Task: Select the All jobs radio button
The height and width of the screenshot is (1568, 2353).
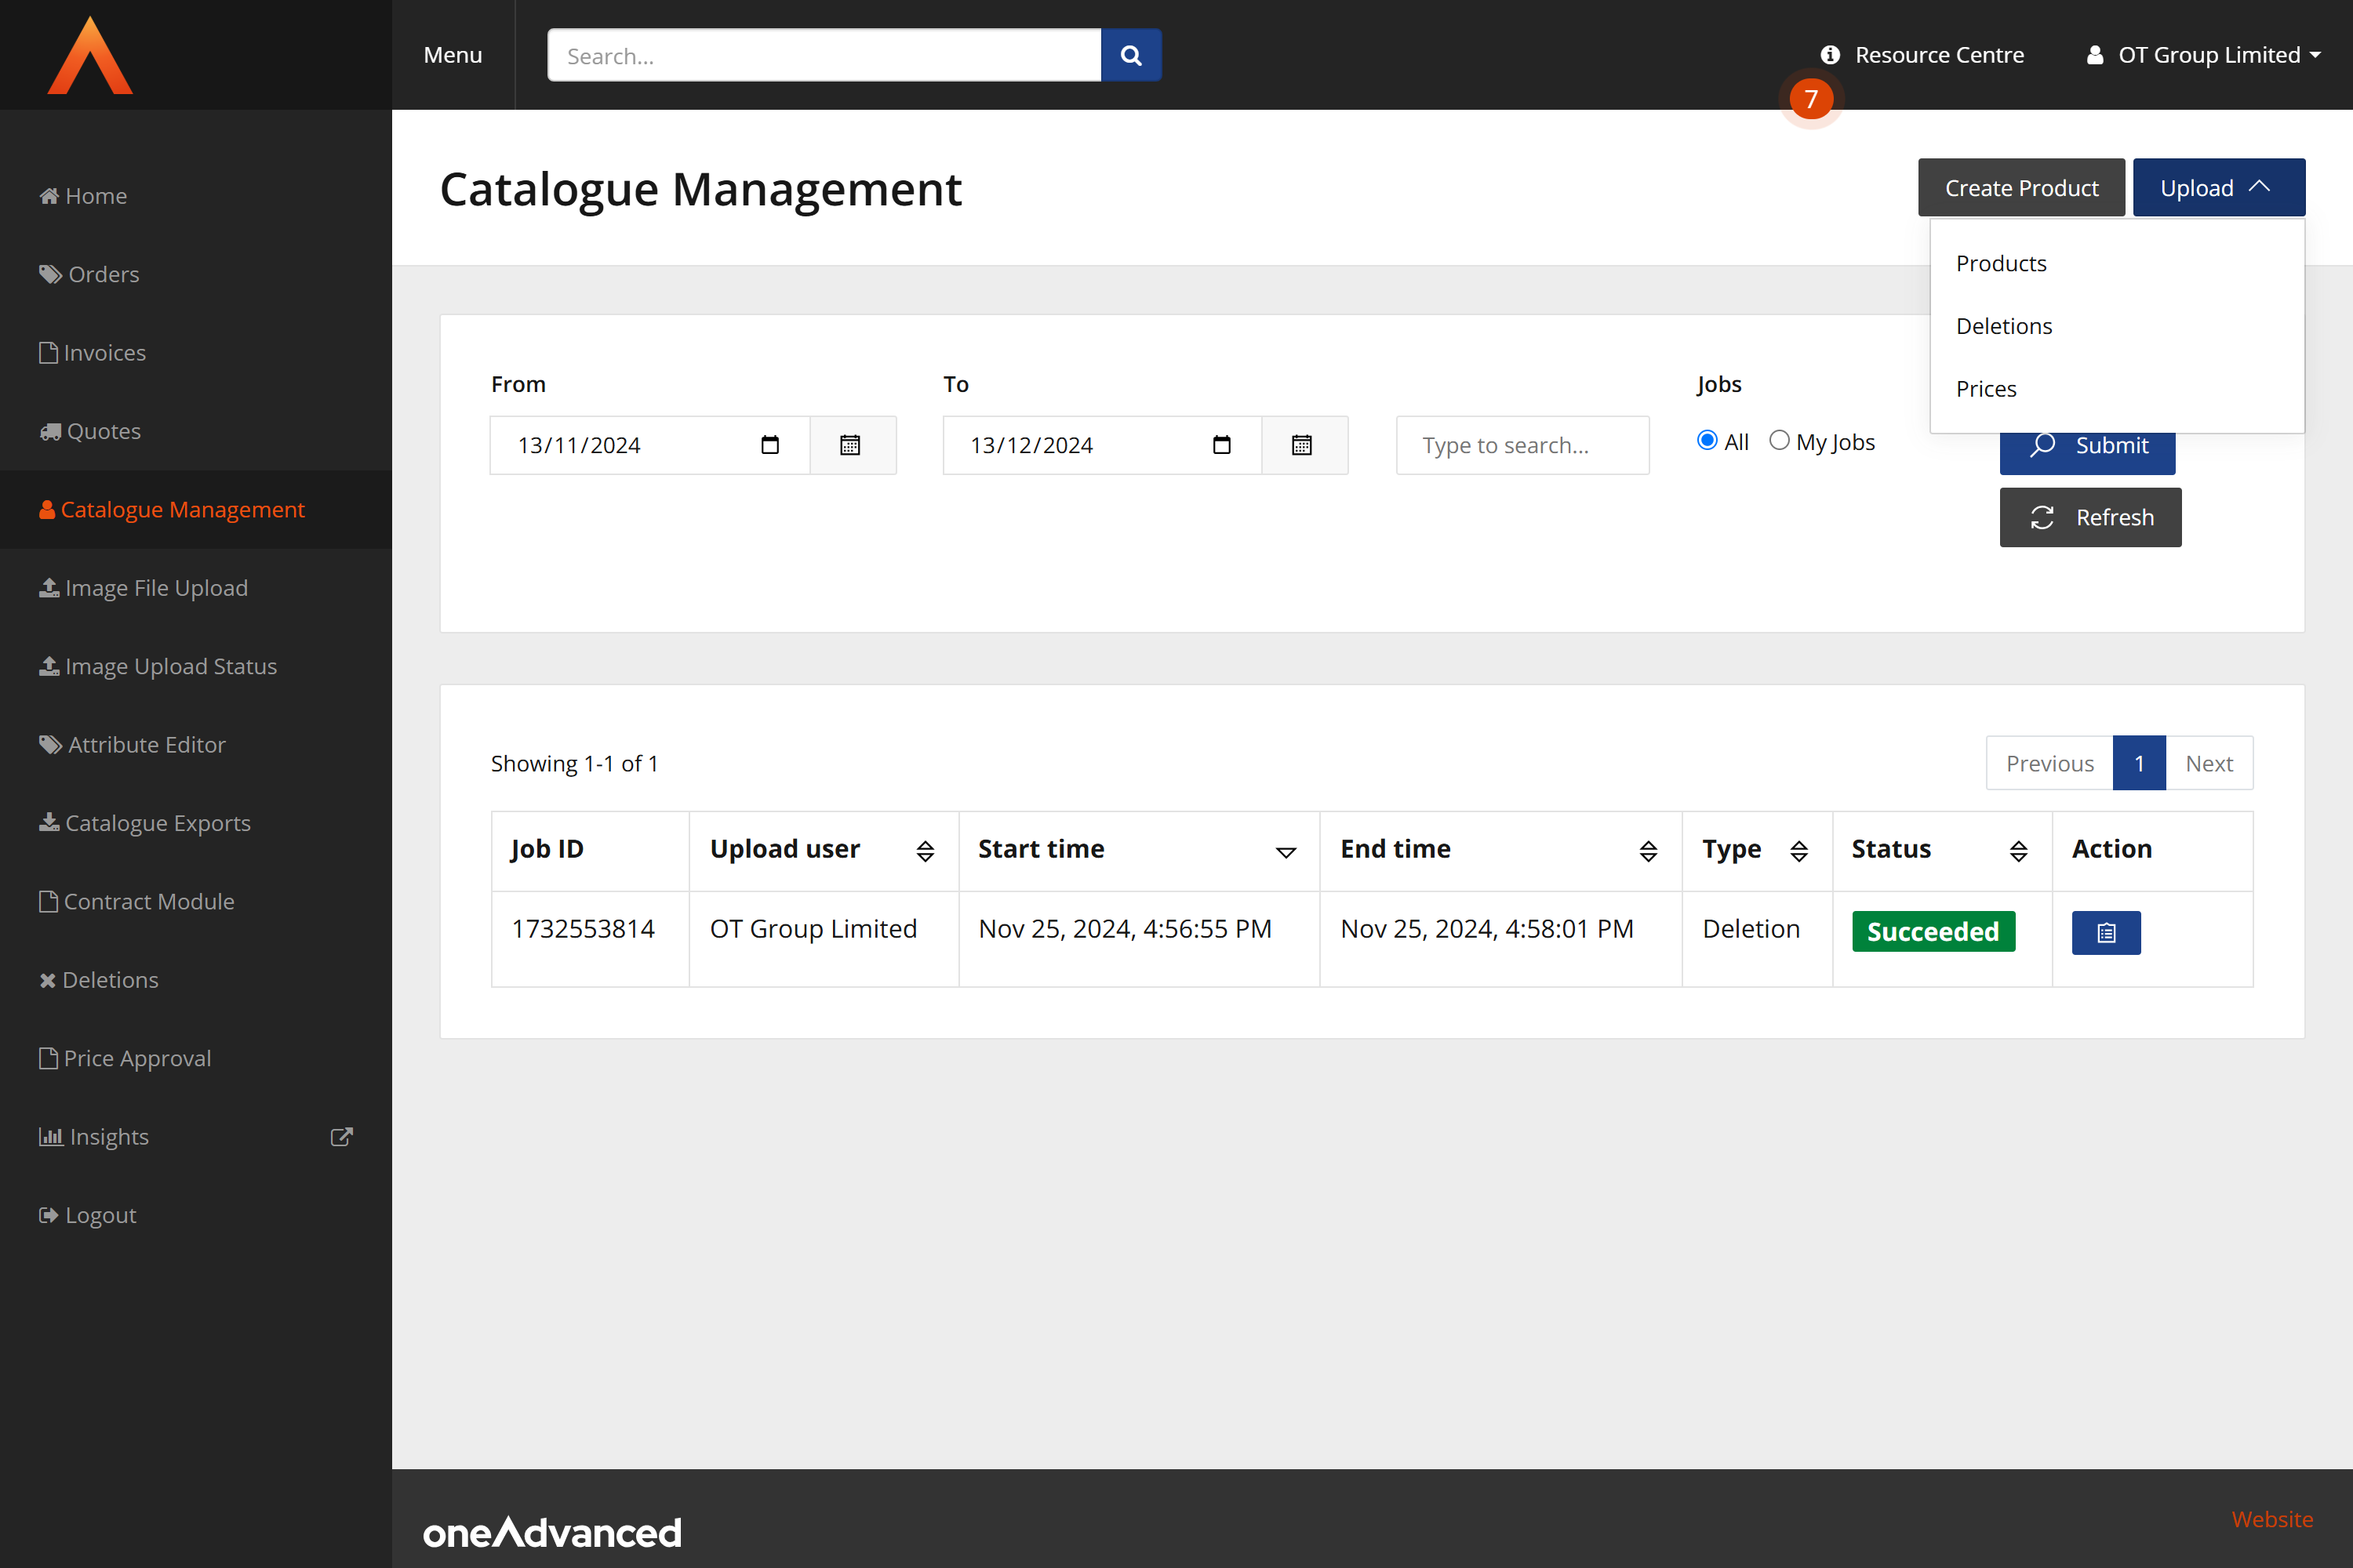Action: pos(1706,440)
